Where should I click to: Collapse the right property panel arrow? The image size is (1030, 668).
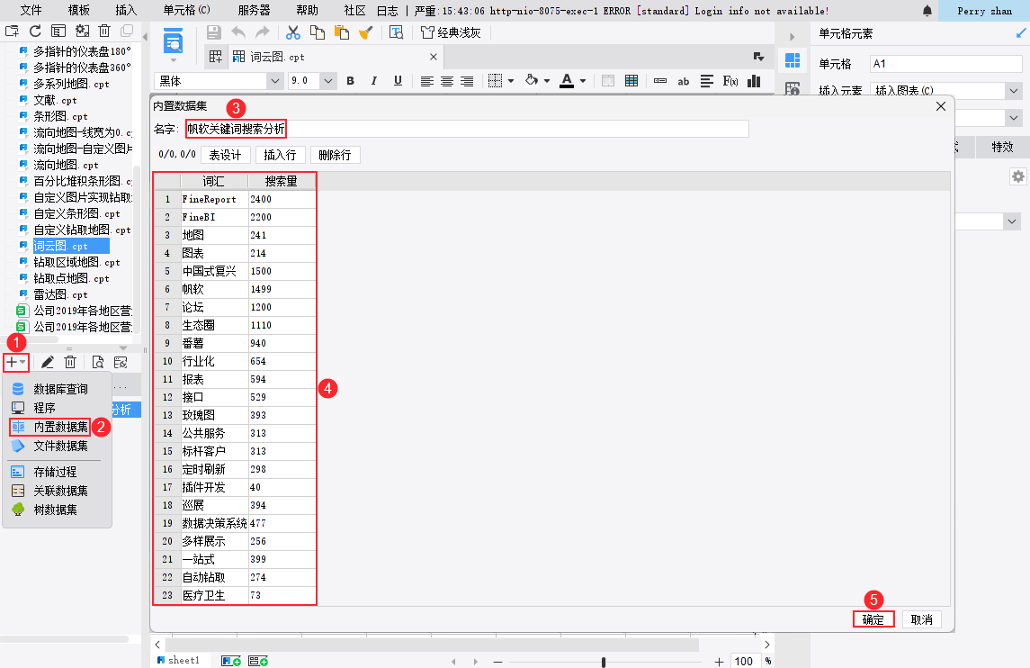tap(792, 37)
